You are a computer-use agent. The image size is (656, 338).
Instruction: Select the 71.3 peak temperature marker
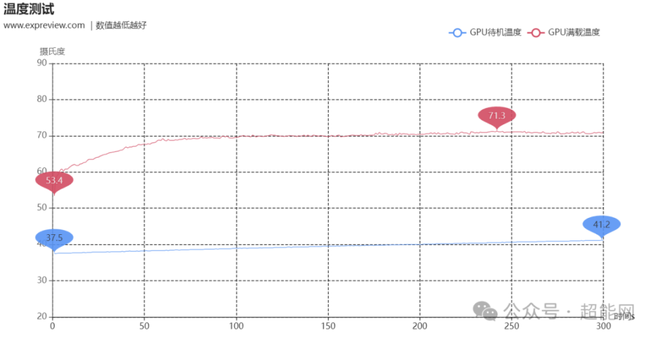497,116
